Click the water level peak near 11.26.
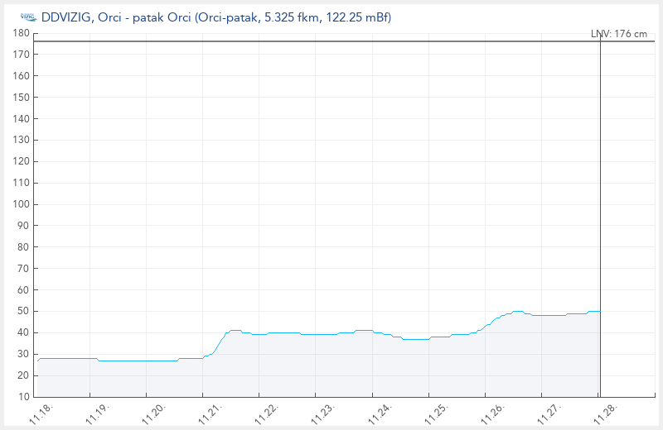This screenshot has height=430, width=663. 518,311
